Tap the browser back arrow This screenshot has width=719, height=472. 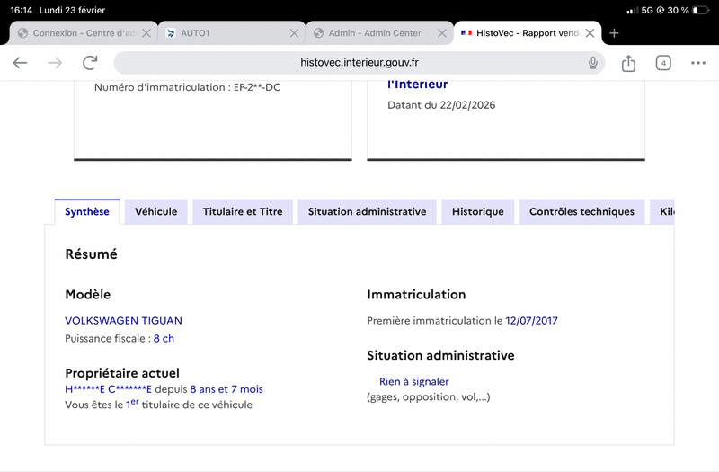[x=20, y=63]
